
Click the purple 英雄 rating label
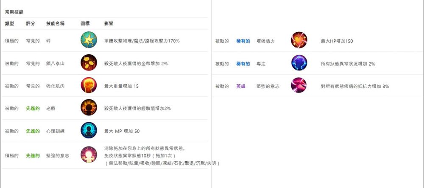tap(241, 86)
